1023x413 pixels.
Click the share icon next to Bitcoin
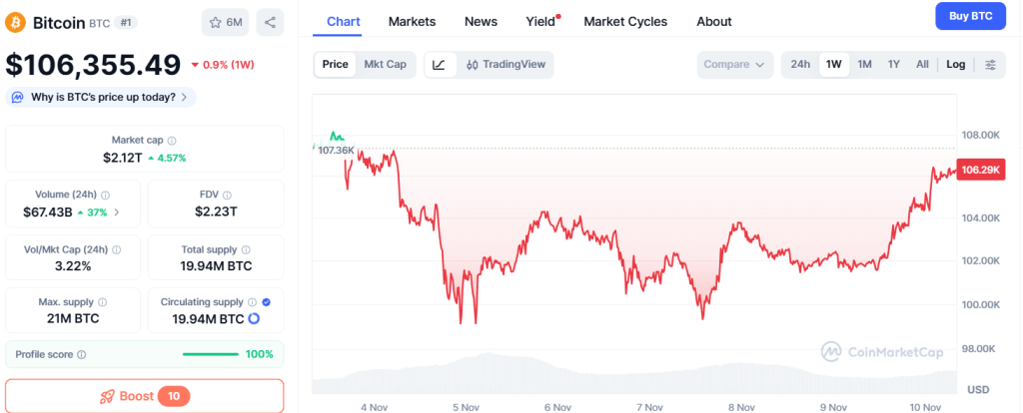(270, 22)
